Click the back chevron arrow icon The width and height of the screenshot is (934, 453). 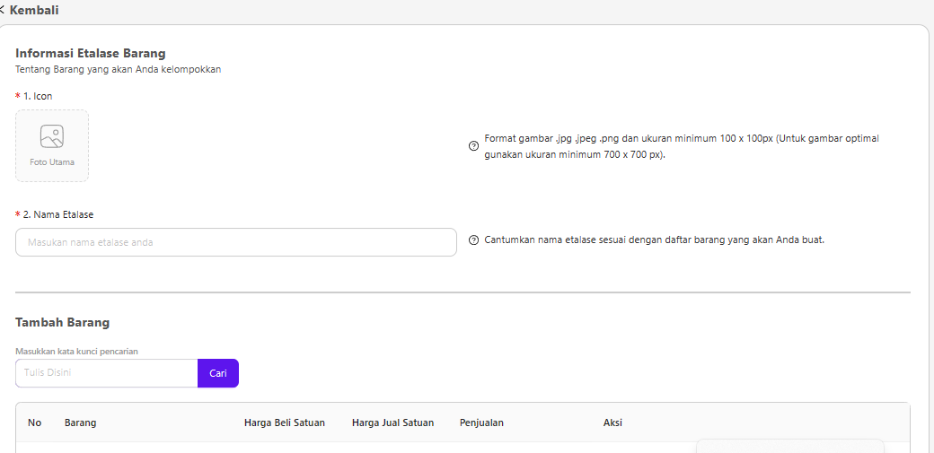3,10
